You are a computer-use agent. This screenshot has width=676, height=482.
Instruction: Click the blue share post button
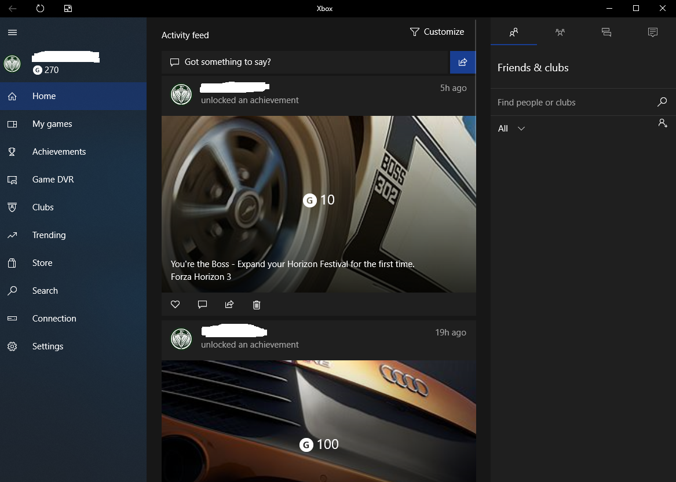point(463,62)
